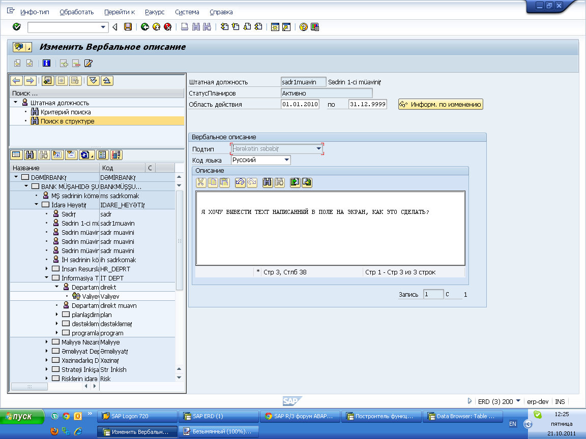Click the start date field 01.01.2010
The height and width of the screenshot is (439, 586).
(x=300, y=104)
